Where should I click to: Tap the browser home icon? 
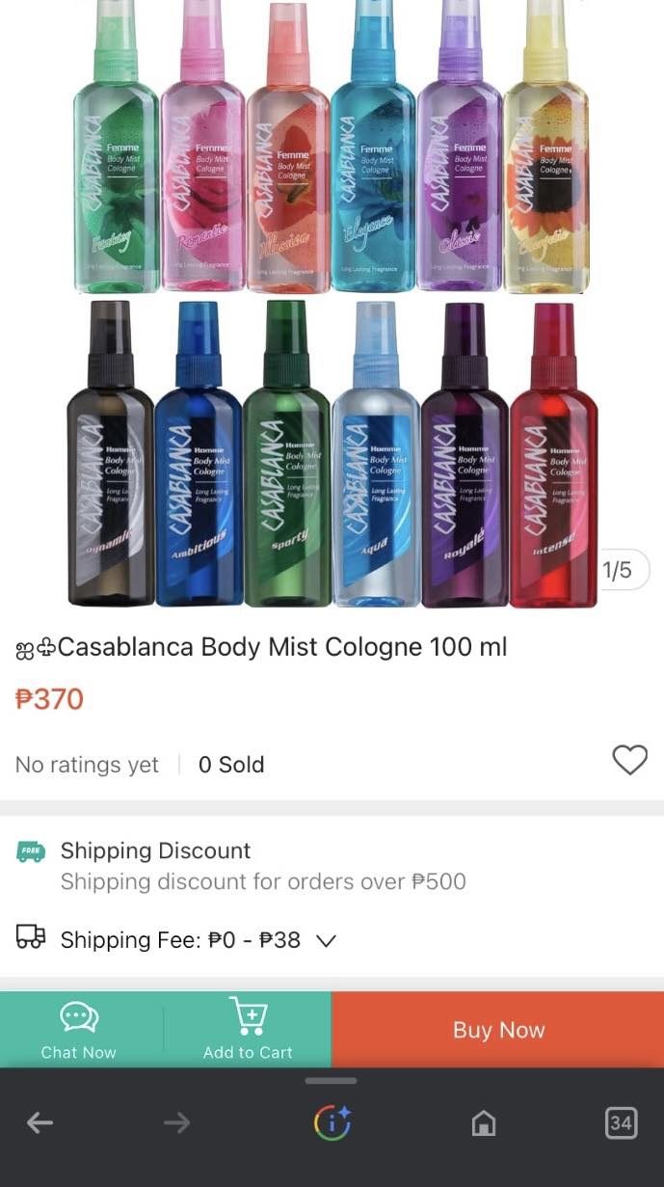tap(483, 1122)
